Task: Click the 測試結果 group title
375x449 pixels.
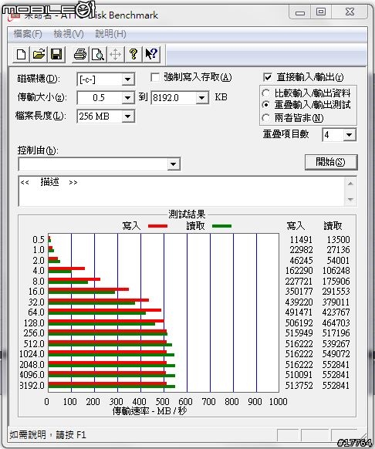Action: point(187,214)
